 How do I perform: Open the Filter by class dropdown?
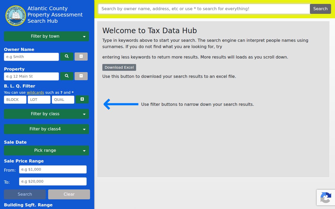click(x=46, y=114)
